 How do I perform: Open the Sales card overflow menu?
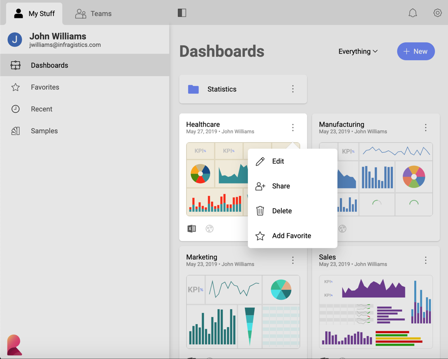pos(426,261)
